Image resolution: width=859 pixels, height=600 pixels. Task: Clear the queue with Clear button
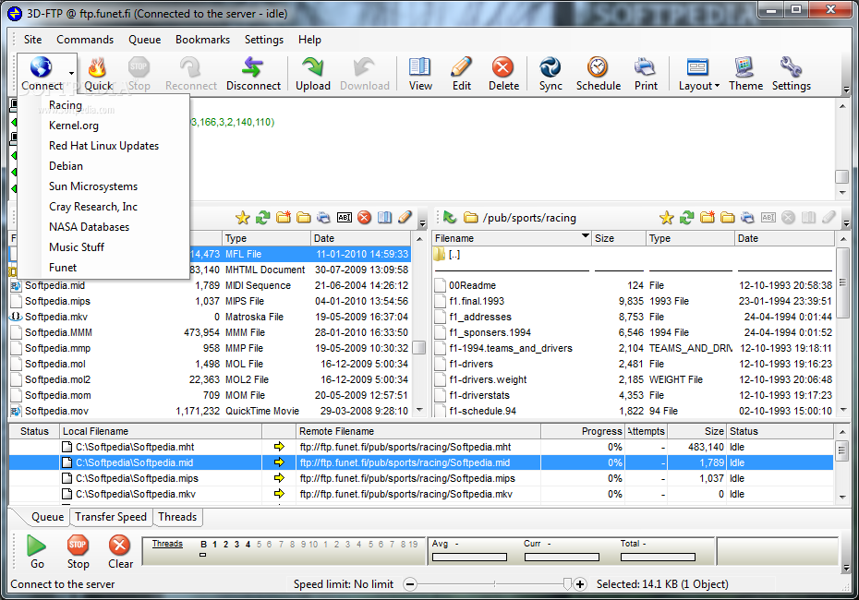(x=120, y=553)
